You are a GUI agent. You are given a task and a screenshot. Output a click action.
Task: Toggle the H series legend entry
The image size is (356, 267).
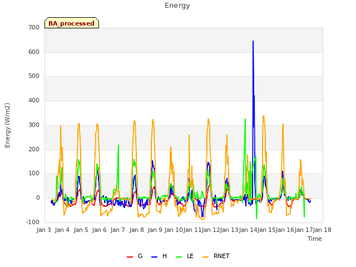pyautogui.click(x=159, y=256)
